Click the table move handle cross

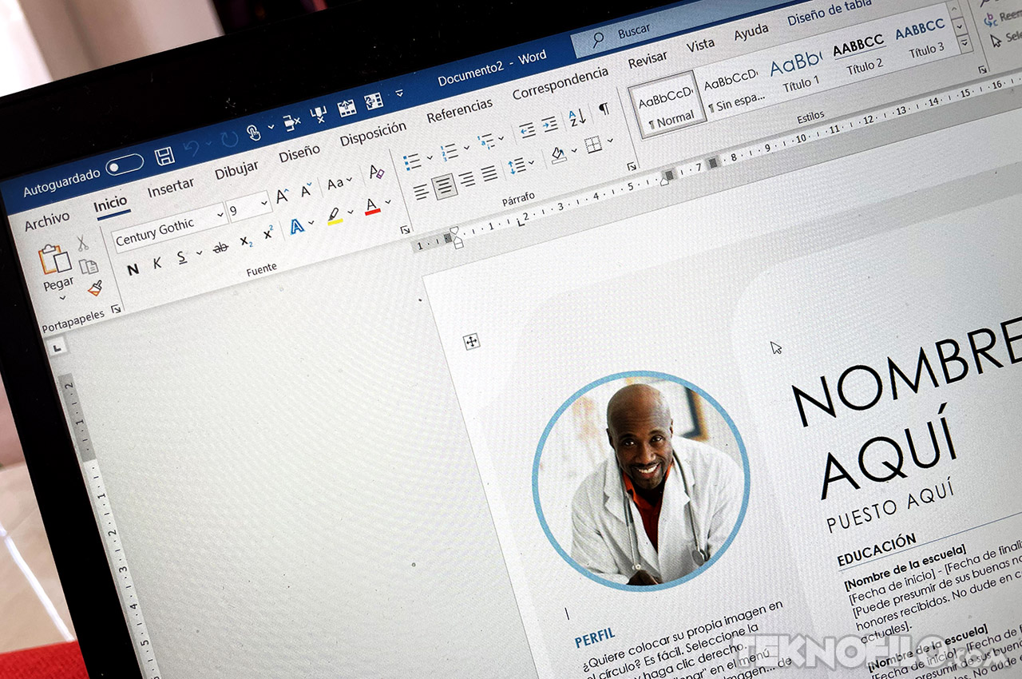[x=471, y=342]
